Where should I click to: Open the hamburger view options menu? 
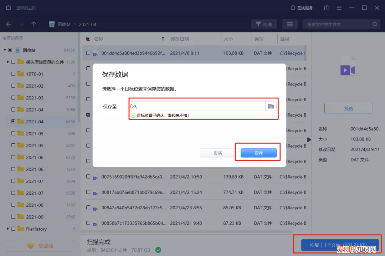tap(290, 24)
